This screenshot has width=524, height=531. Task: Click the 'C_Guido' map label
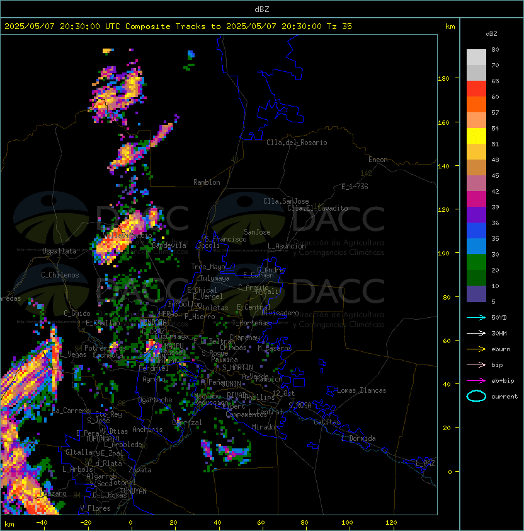click(x=77, y=313)
